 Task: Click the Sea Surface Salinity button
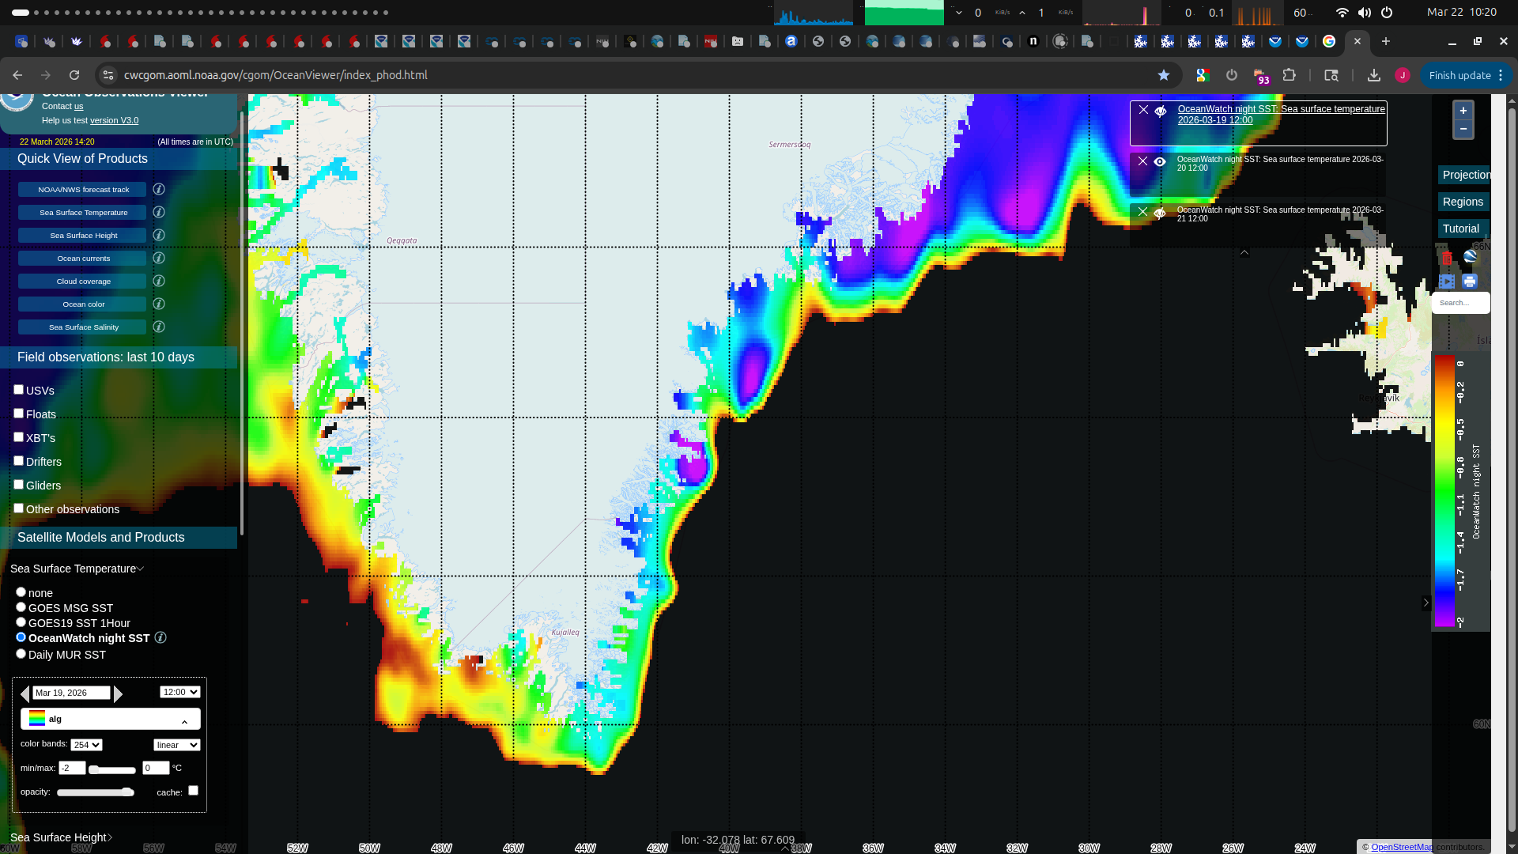[x=83, y=327]
